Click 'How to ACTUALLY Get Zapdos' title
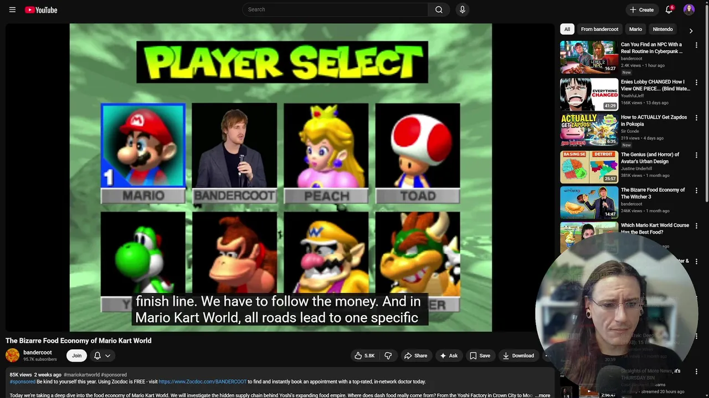This screenshot has height=398, width=709. click(654, 121)
